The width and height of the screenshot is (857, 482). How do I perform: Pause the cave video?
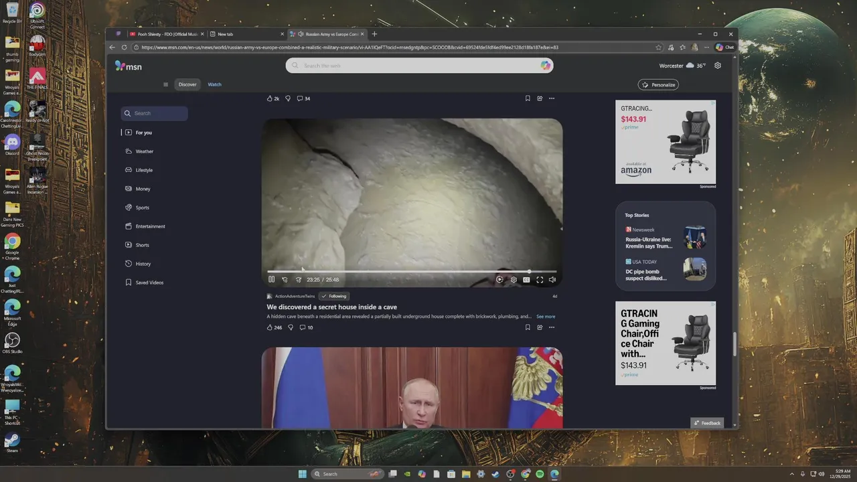click(271, 279)
